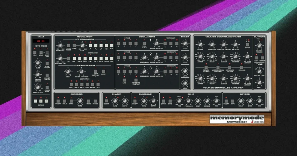
Task: Enable voice modulation destination OSC 2
Action: pyautogui.click(x=76, y=85)
